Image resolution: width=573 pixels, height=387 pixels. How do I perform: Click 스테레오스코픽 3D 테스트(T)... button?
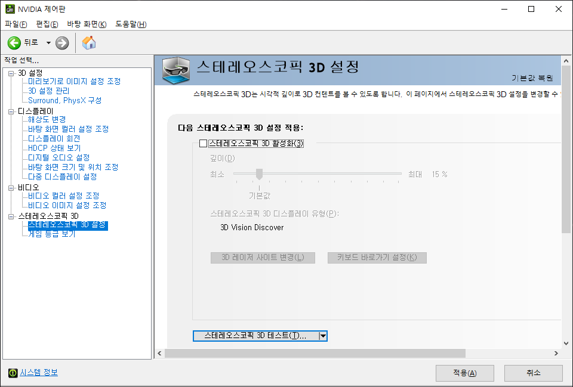pos(255,336)
